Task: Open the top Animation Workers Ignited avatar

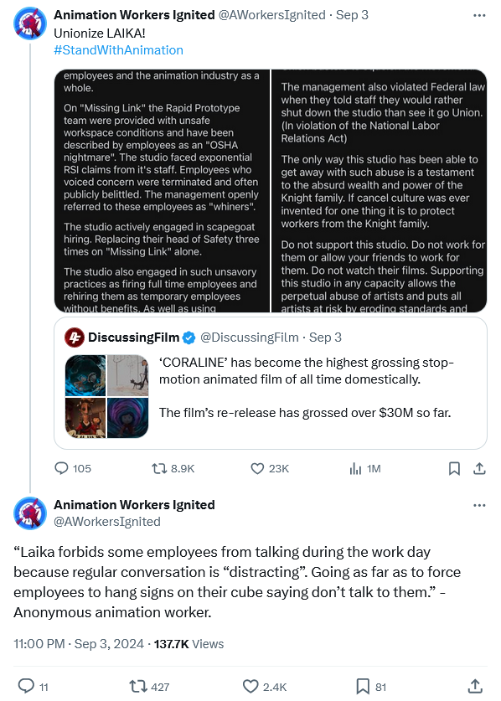Action: (x=30, y=23)
